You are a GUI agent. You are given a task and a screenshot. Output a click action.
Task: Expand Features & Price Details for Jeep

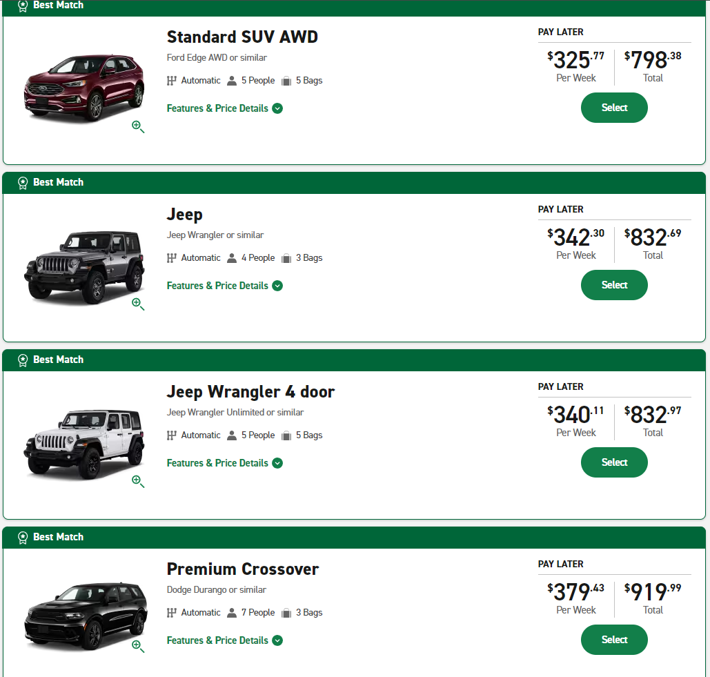click(x=225, y=286)
